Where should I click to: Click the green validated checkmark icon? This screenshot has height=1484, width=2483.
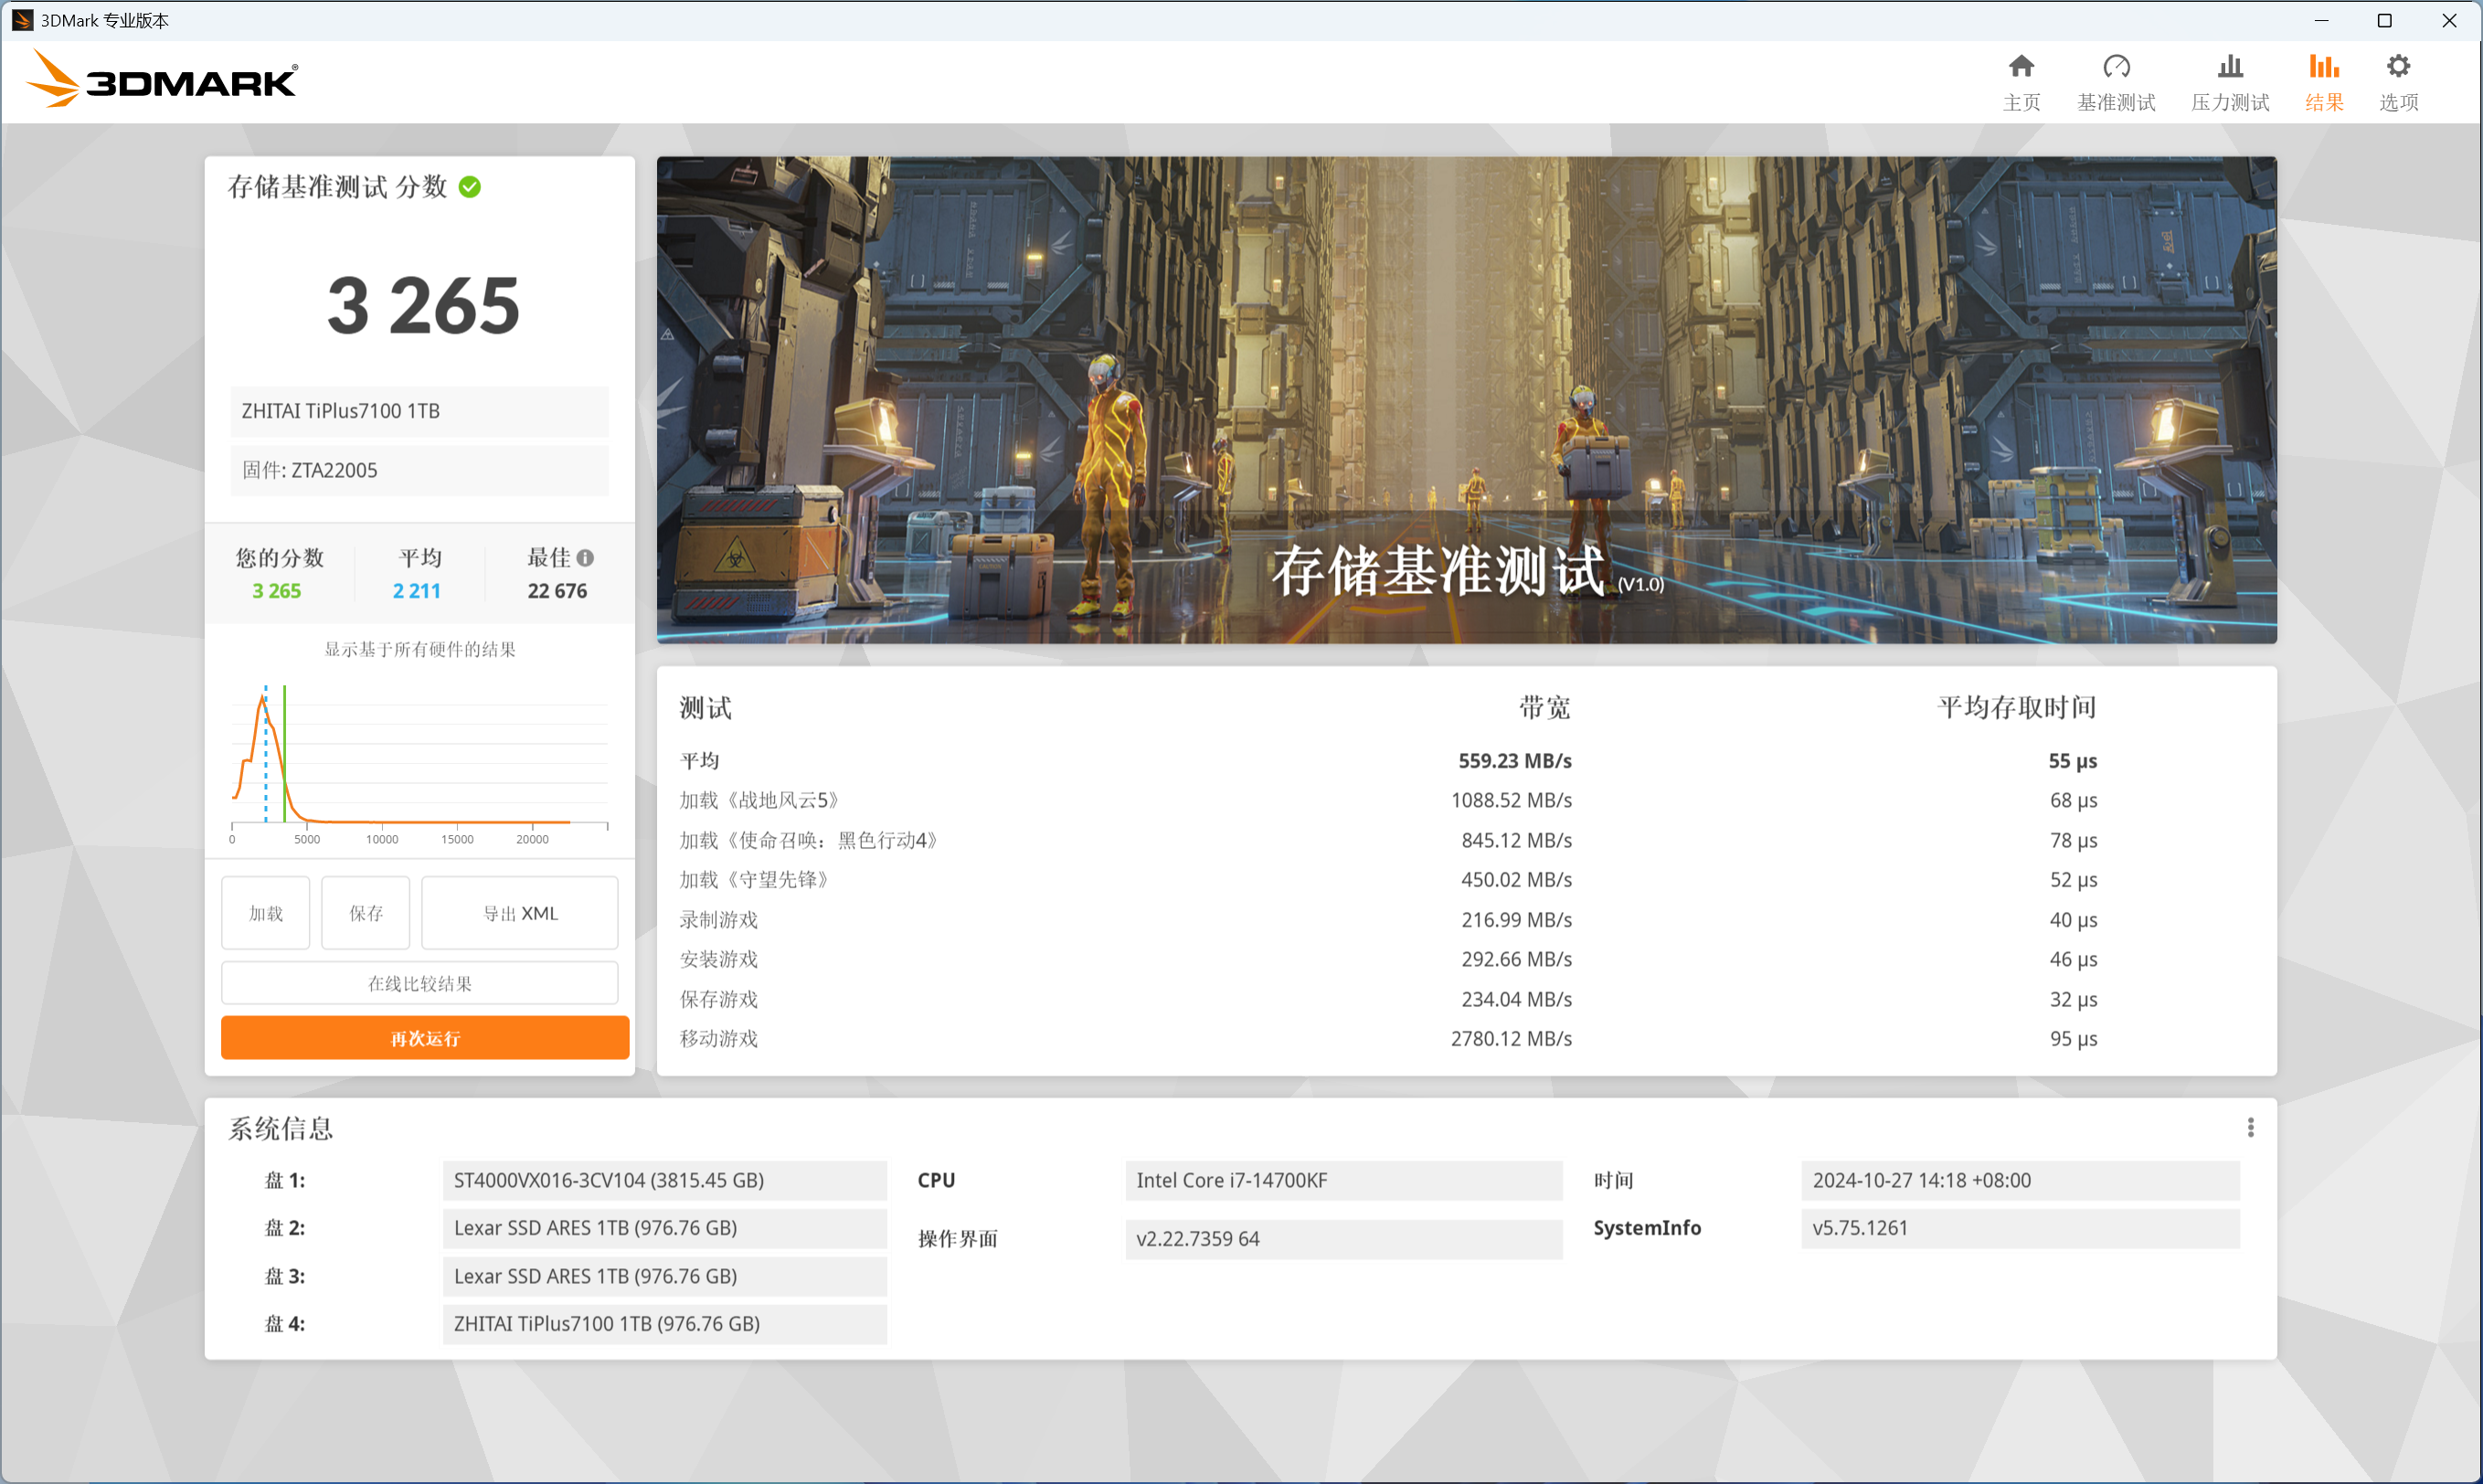(470, 187)
